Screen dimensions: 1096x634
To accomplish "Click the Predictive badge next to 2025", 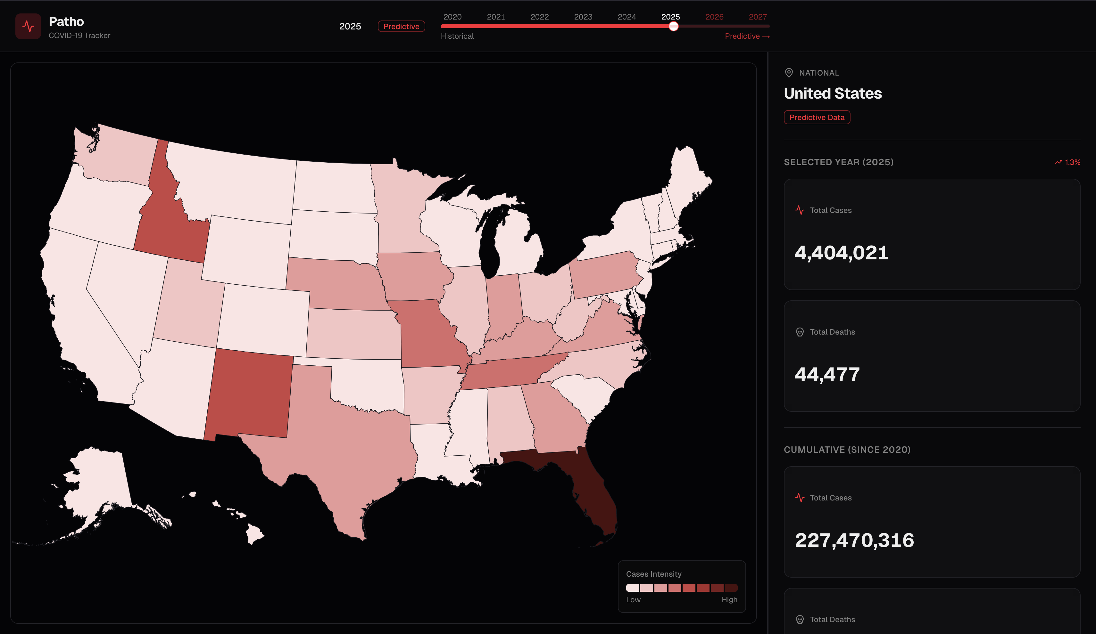I will coord(401,27).
